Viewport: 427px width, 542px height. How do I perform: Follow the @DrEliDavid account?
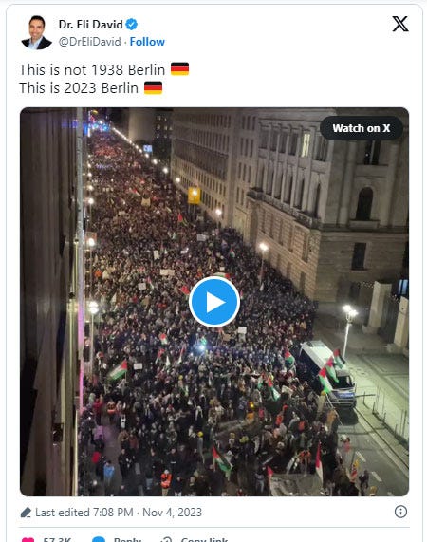point(147,42)
